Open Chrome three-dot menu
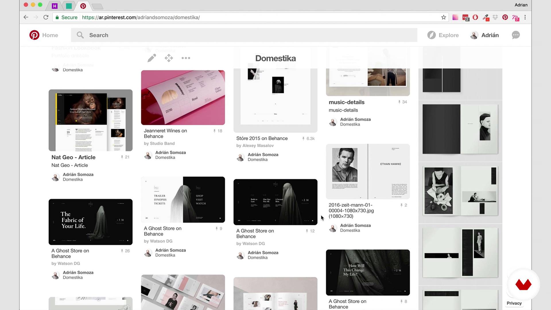 [x=525, y=17]
